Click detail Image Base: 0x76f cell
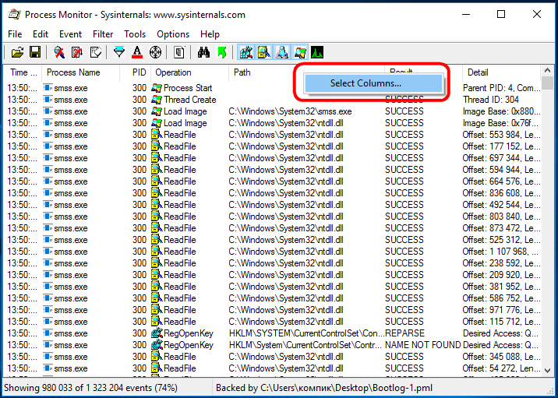558x398 pixels. coord(501,123)
